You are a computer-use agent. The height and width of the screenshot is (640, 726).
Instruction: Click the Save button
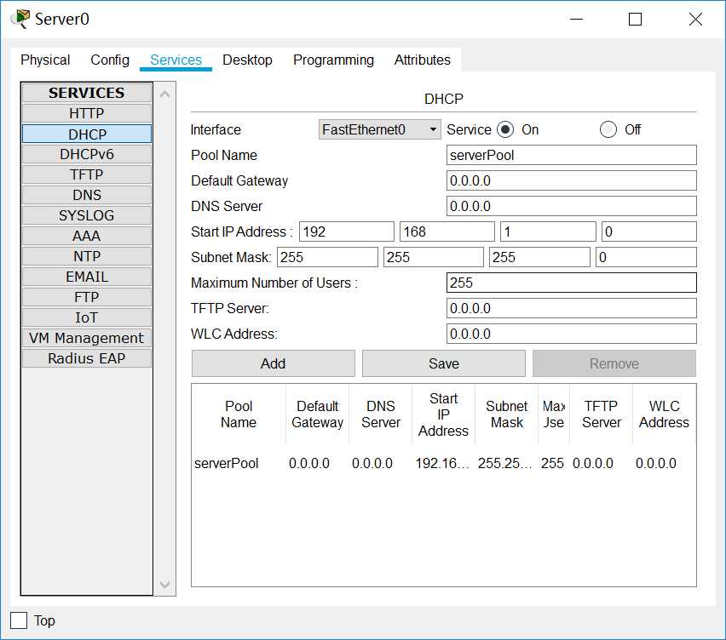[444, 363]
